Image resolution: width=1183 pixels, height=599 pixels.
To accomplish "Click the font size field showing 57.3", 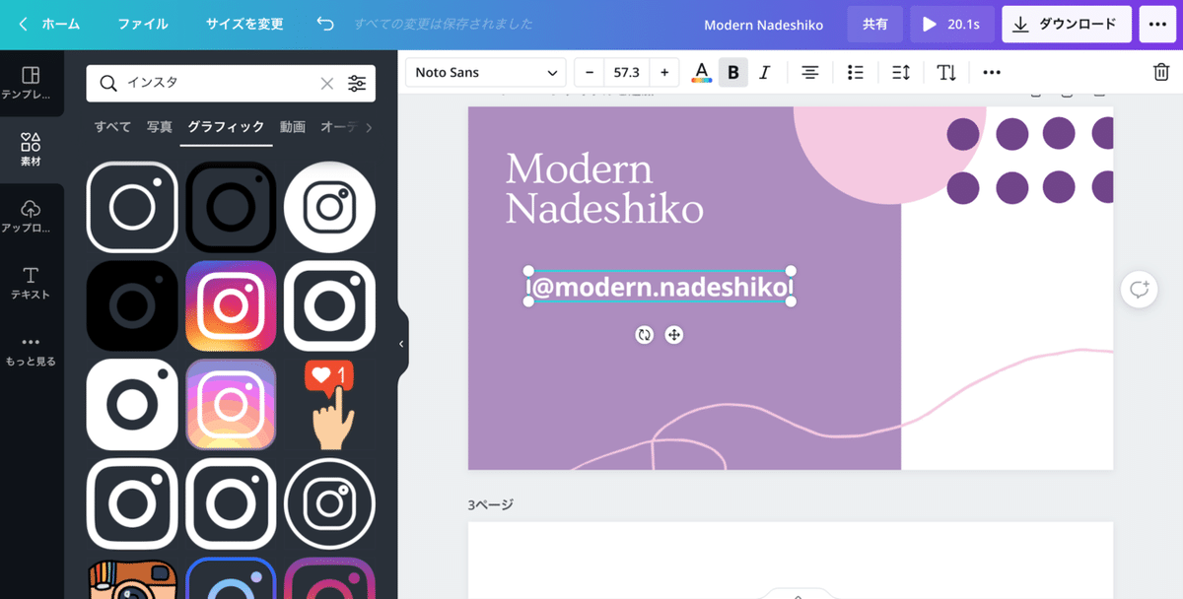I will click(626, 73).
